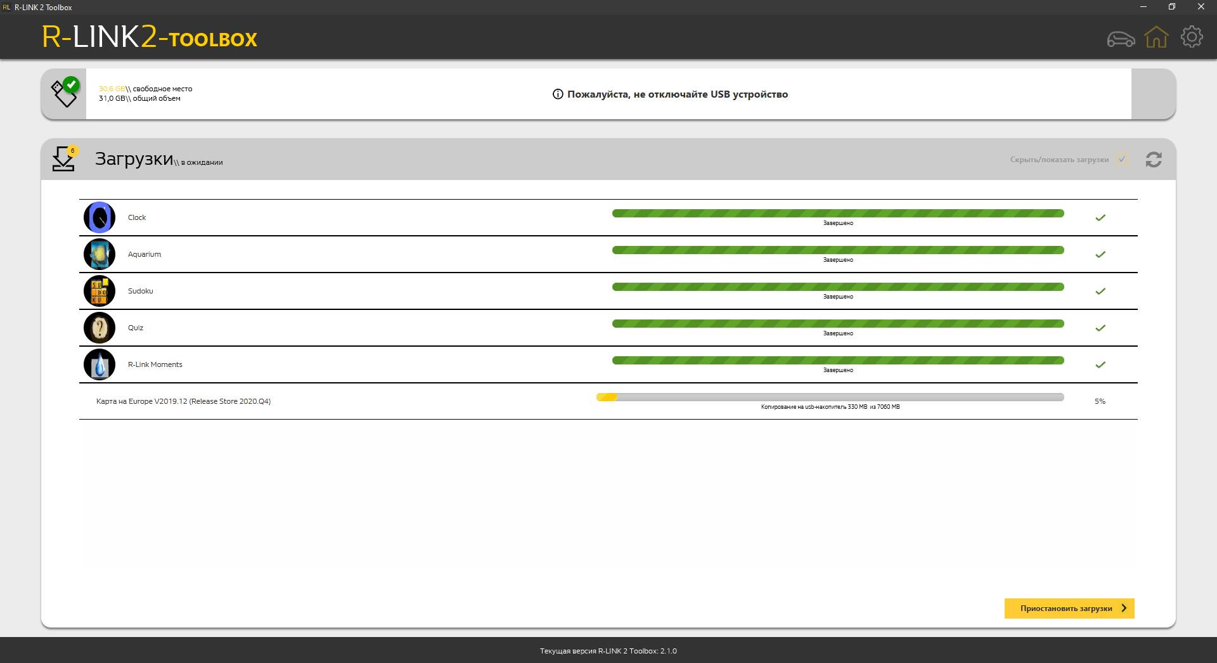The width and height of the screenshot is (1217, 663).
Task: Click Завершено status under Sudoku
Action: coord(838,297)
